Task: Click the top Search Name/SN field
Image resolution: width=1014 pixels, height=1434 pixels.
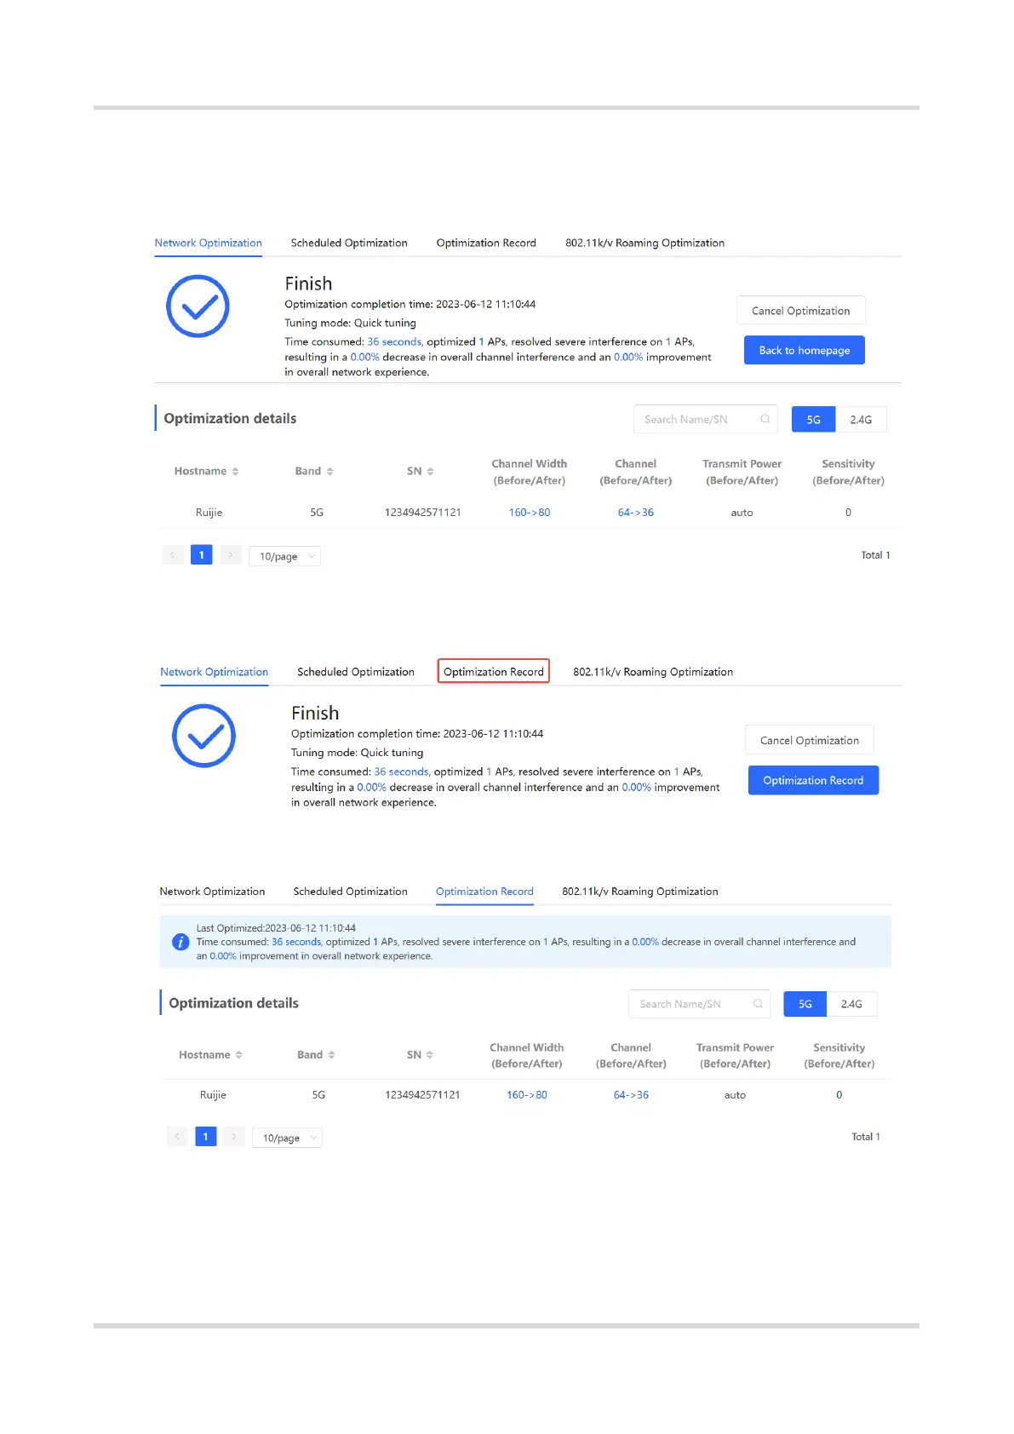Action: (705, 419)
